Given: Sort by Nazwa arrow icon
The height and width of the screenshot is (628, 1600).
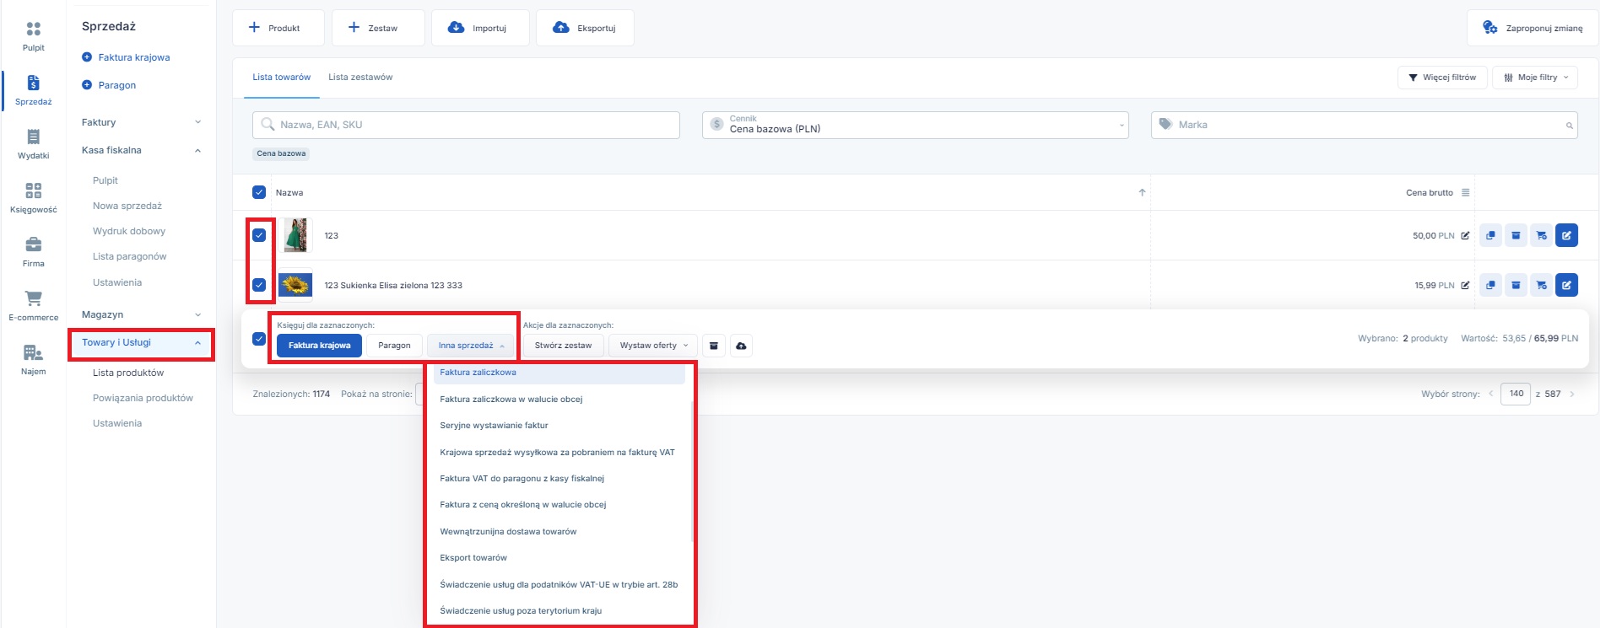Looking at the screenshot, I should (x=1142, y=193).
